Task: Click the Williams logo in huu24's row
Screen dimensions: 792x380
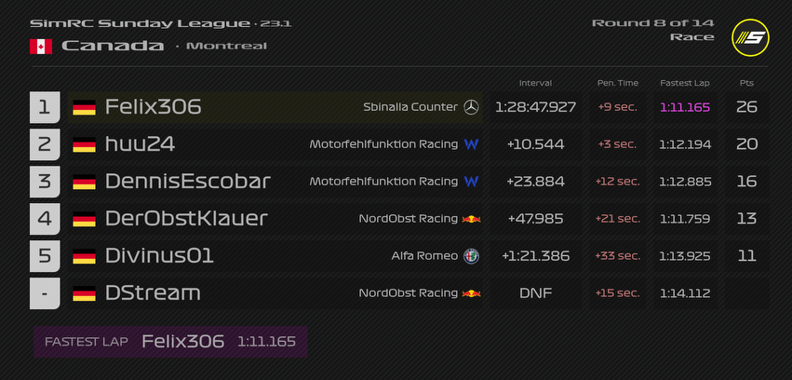Action: (471, 144)
